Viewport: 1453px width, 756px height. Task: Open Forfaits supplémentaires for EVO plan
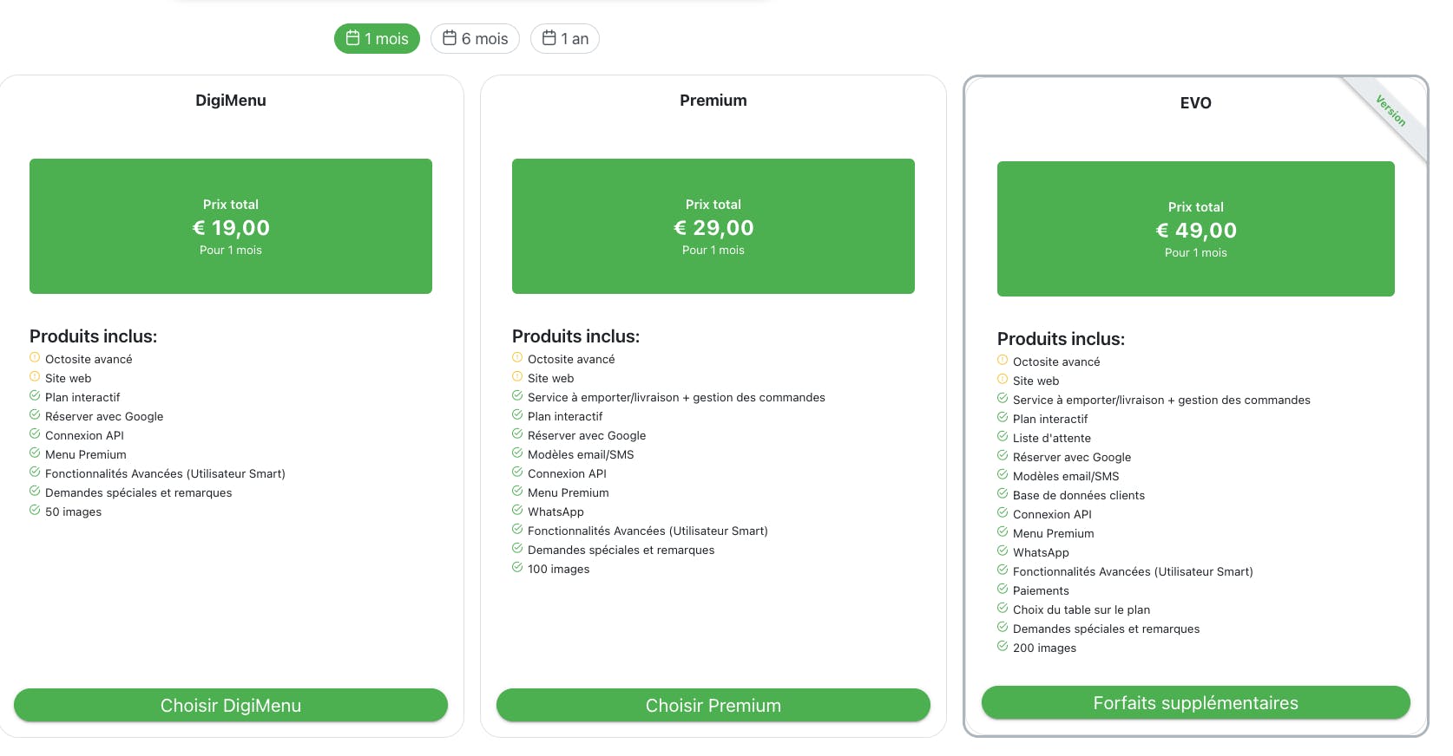[1195, 703]
